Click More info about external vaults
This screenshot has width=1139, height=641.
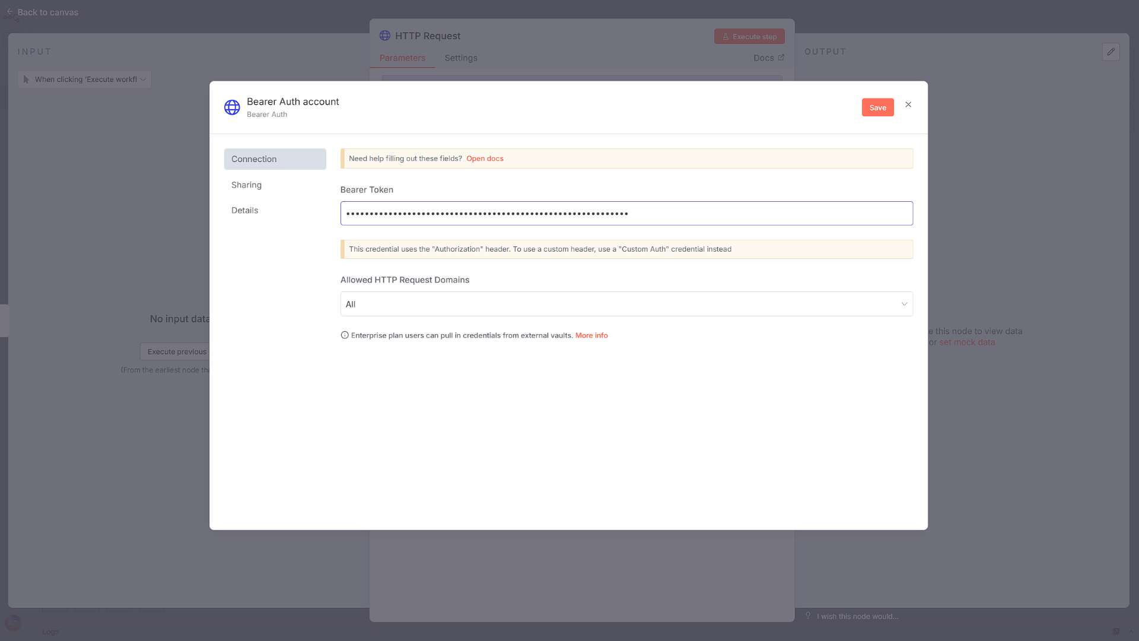point(591,335)
